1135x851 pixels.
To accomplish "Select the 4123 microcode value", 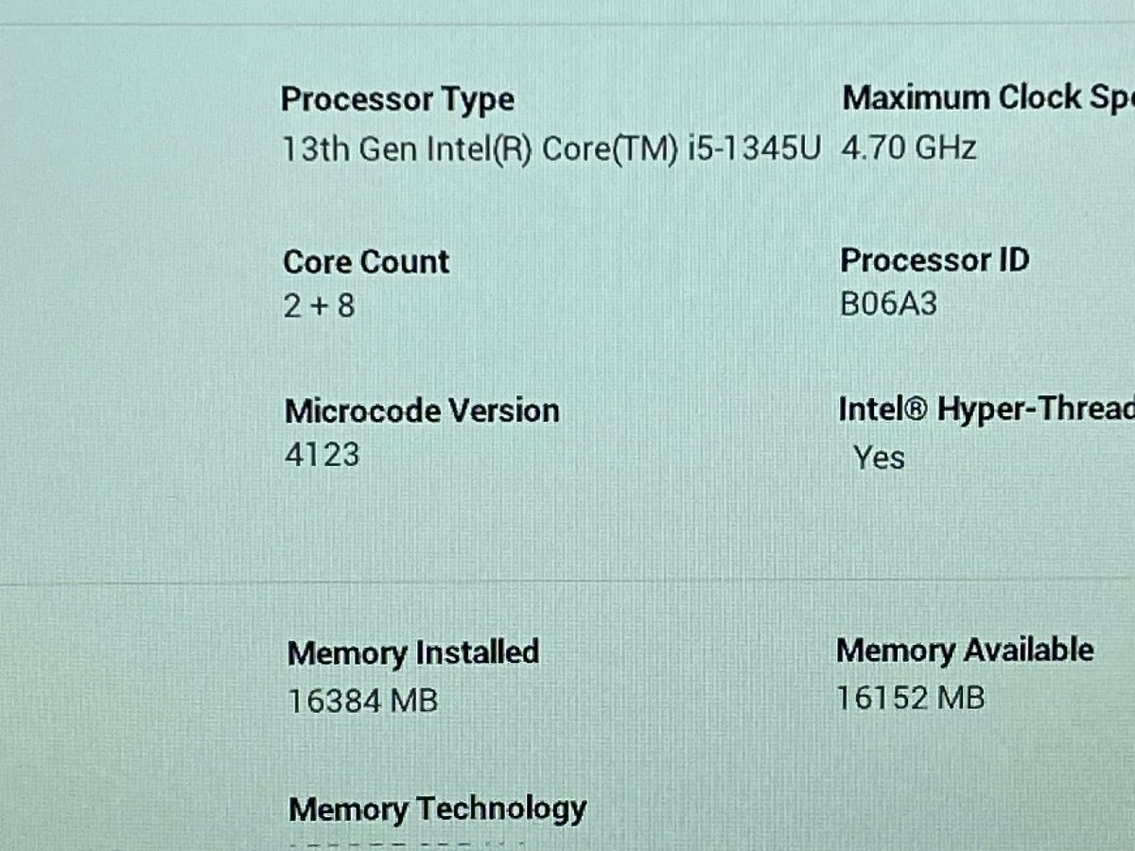I will tap(323, 455).
